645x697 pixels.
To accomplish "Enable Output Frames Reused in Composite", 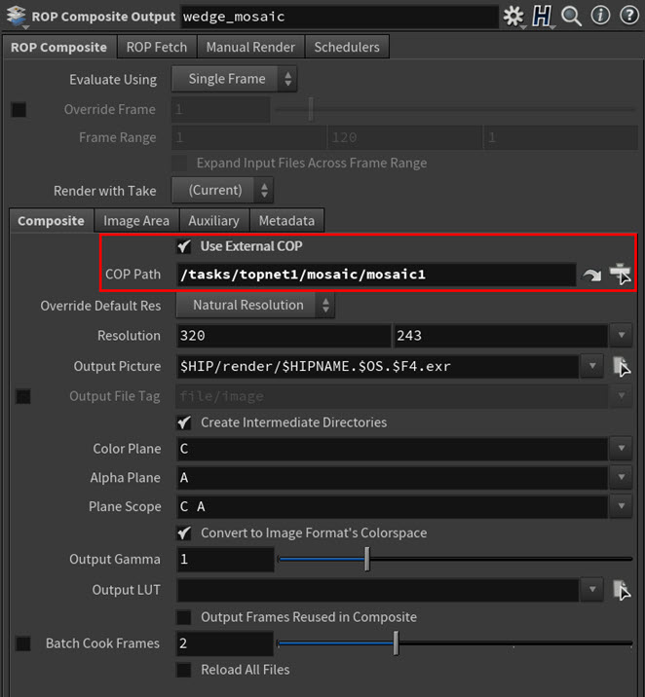I will pyautogui.click(x=184, y=617).
